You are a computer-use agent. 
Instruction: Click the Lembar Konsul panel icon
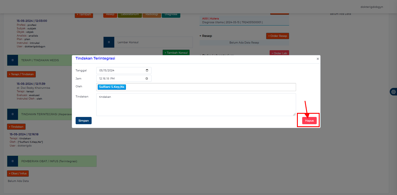coord(108,42)
